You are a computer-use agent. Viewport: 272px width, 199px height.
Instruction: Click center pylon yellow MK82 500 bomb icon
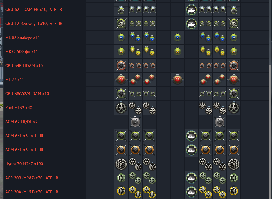(177, 52)
